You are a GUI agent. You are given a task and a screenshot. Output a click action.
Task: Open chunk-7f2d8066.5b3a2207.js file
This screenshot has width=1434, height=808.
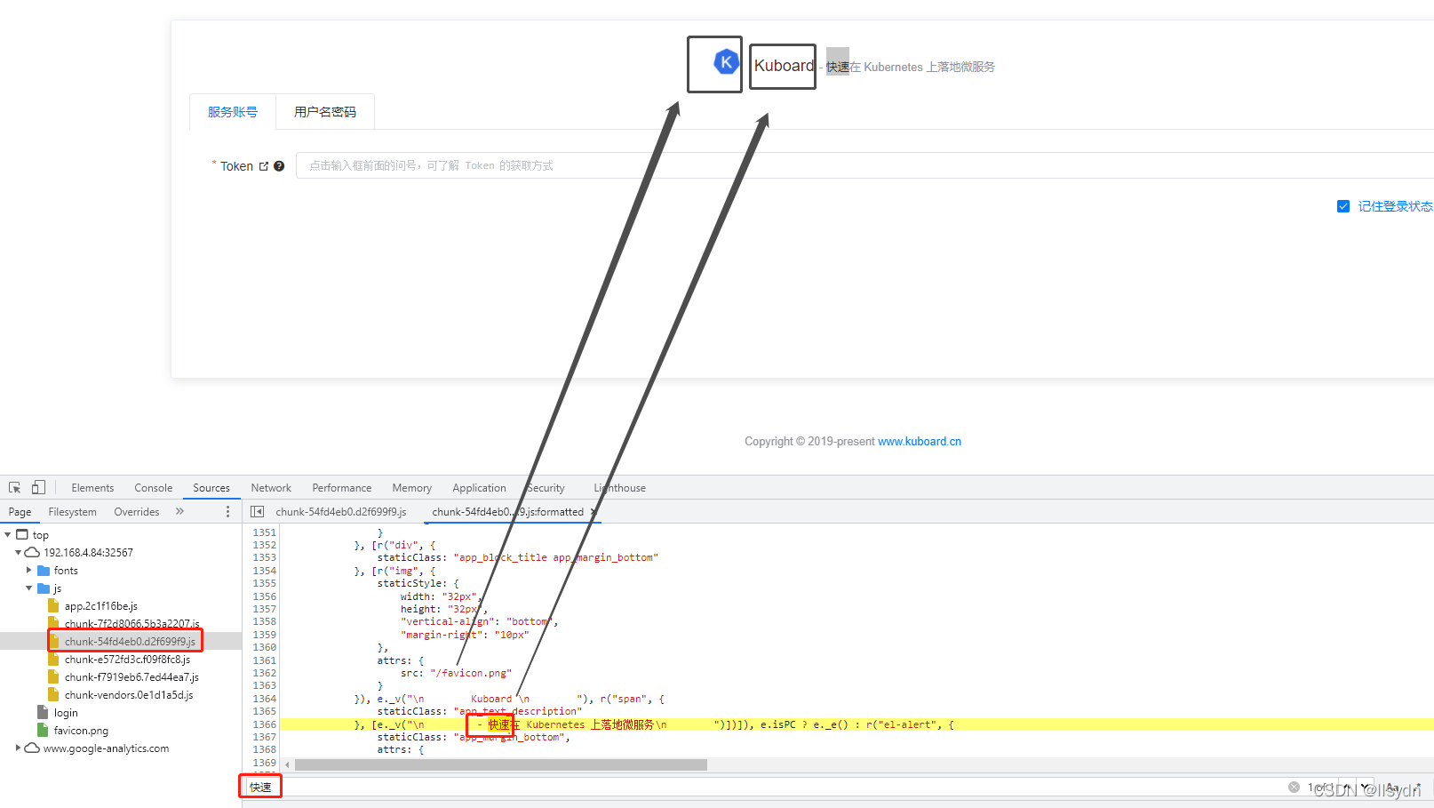131,624
